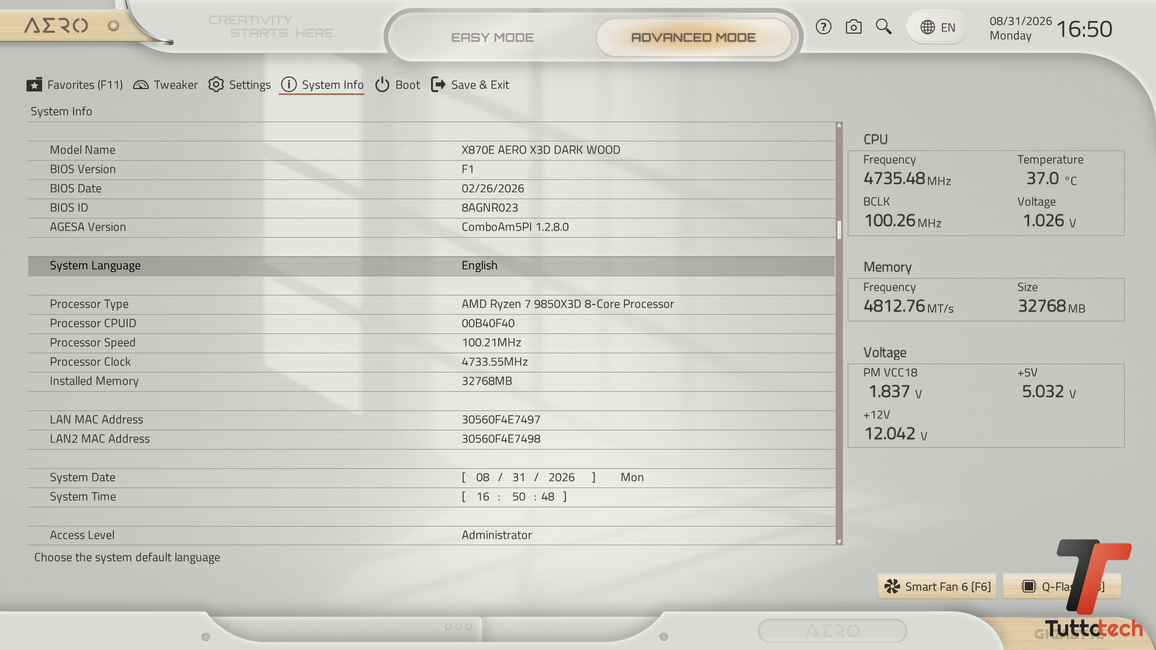Click the Tweaker gauge icon
1156x650 pixels.
tap(141, 85)
